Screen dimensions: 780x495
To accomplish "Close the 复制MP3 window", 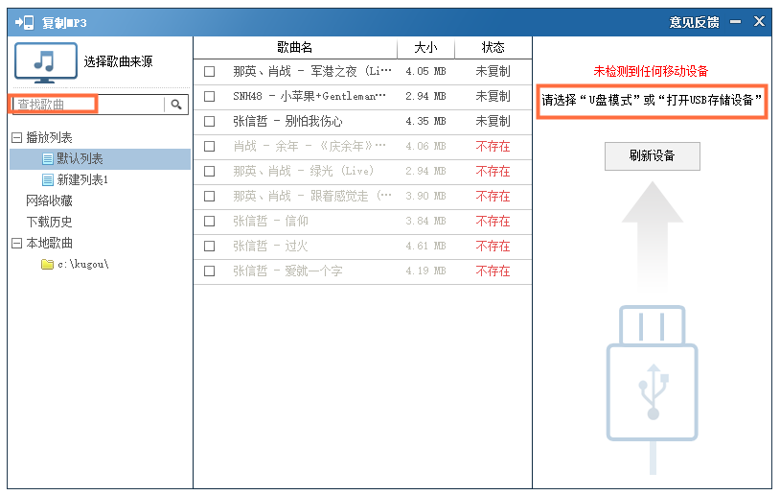I will click(759, 21).
